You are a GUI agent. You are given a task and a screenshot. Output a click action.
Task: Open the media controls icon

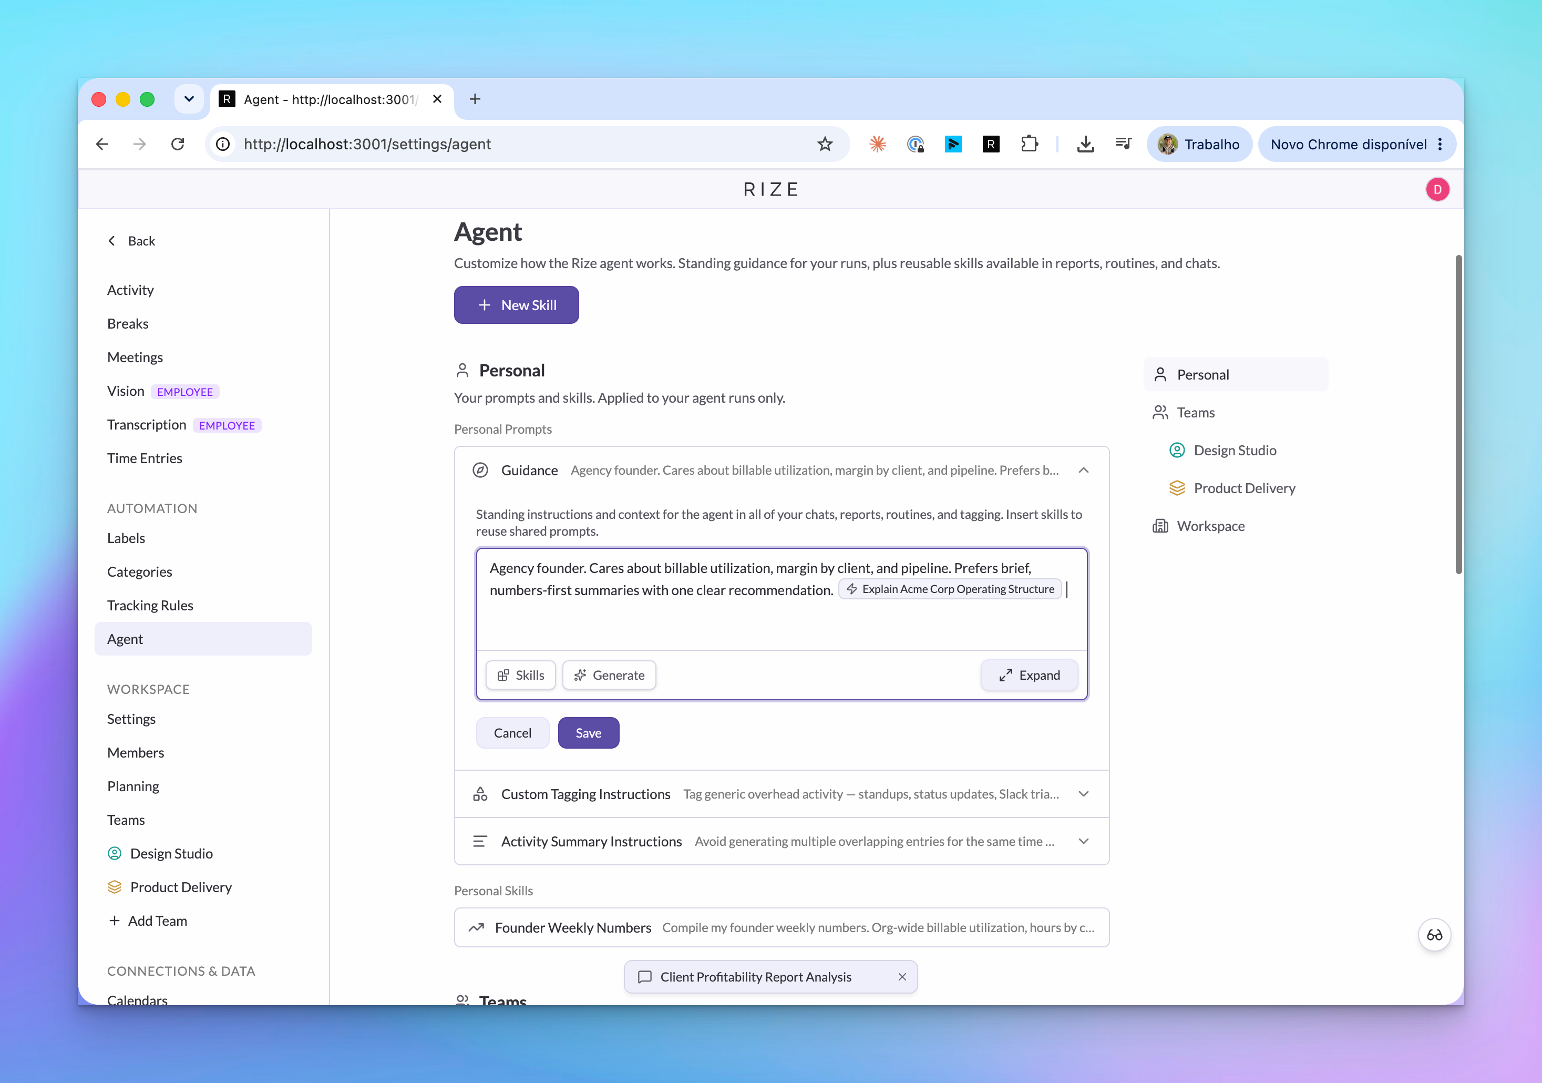click(x=1123, y=144)
